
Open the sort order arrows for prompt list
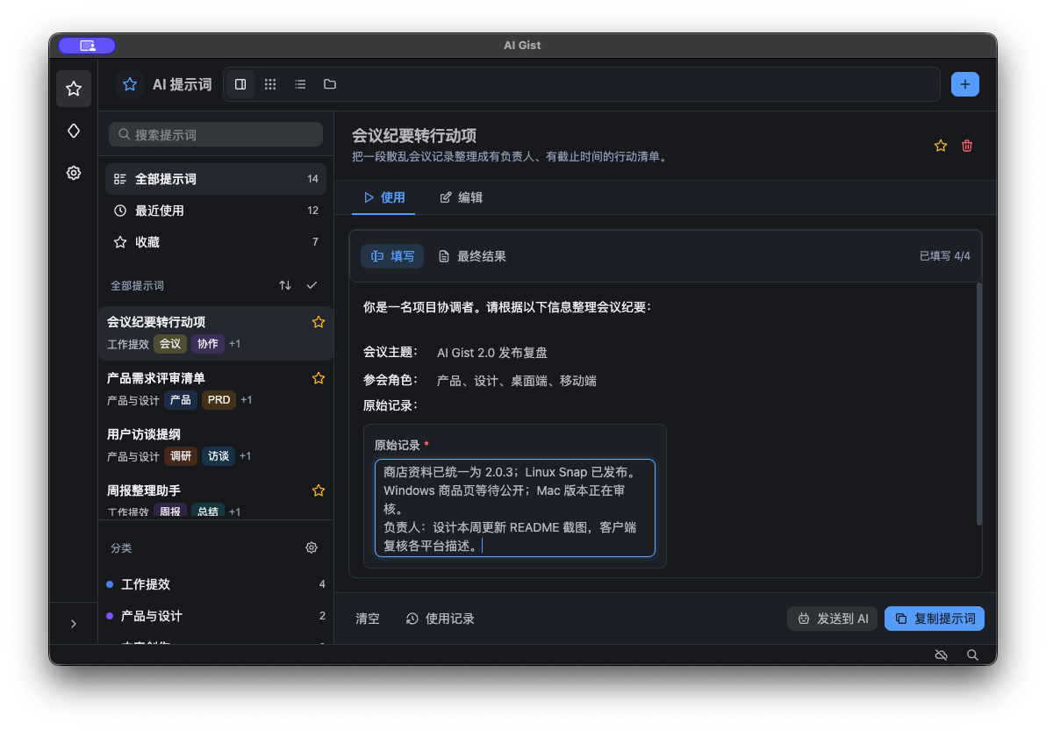pyautogui.click(x=285, y=285)
